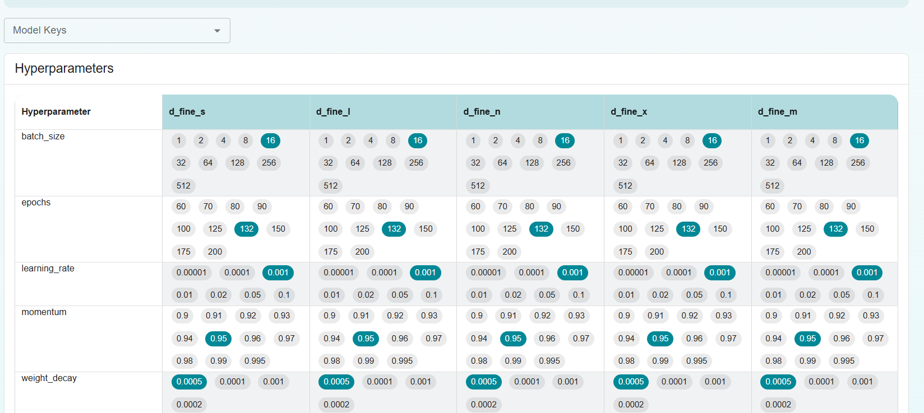Choose batch_size 32 for d_fine_s

181,163
